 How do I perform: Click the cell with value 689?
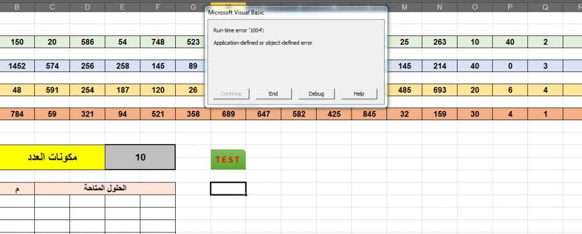click(x=228, y=114)
